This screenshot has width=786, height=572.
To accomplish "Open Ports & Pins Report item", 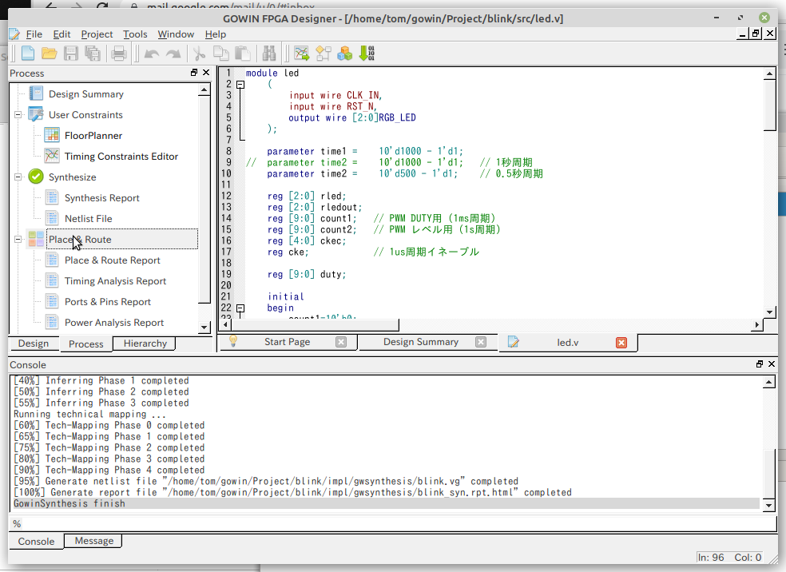I will point(108,302).
